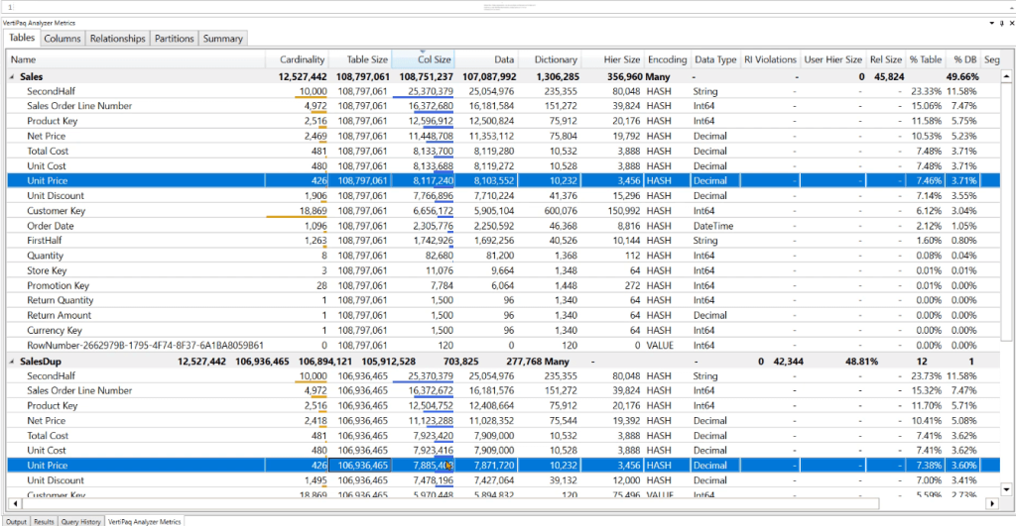This screenshot has height=526, width=1016.
Task: Select the Sales Net Price row
Action: tap(503, 136)
